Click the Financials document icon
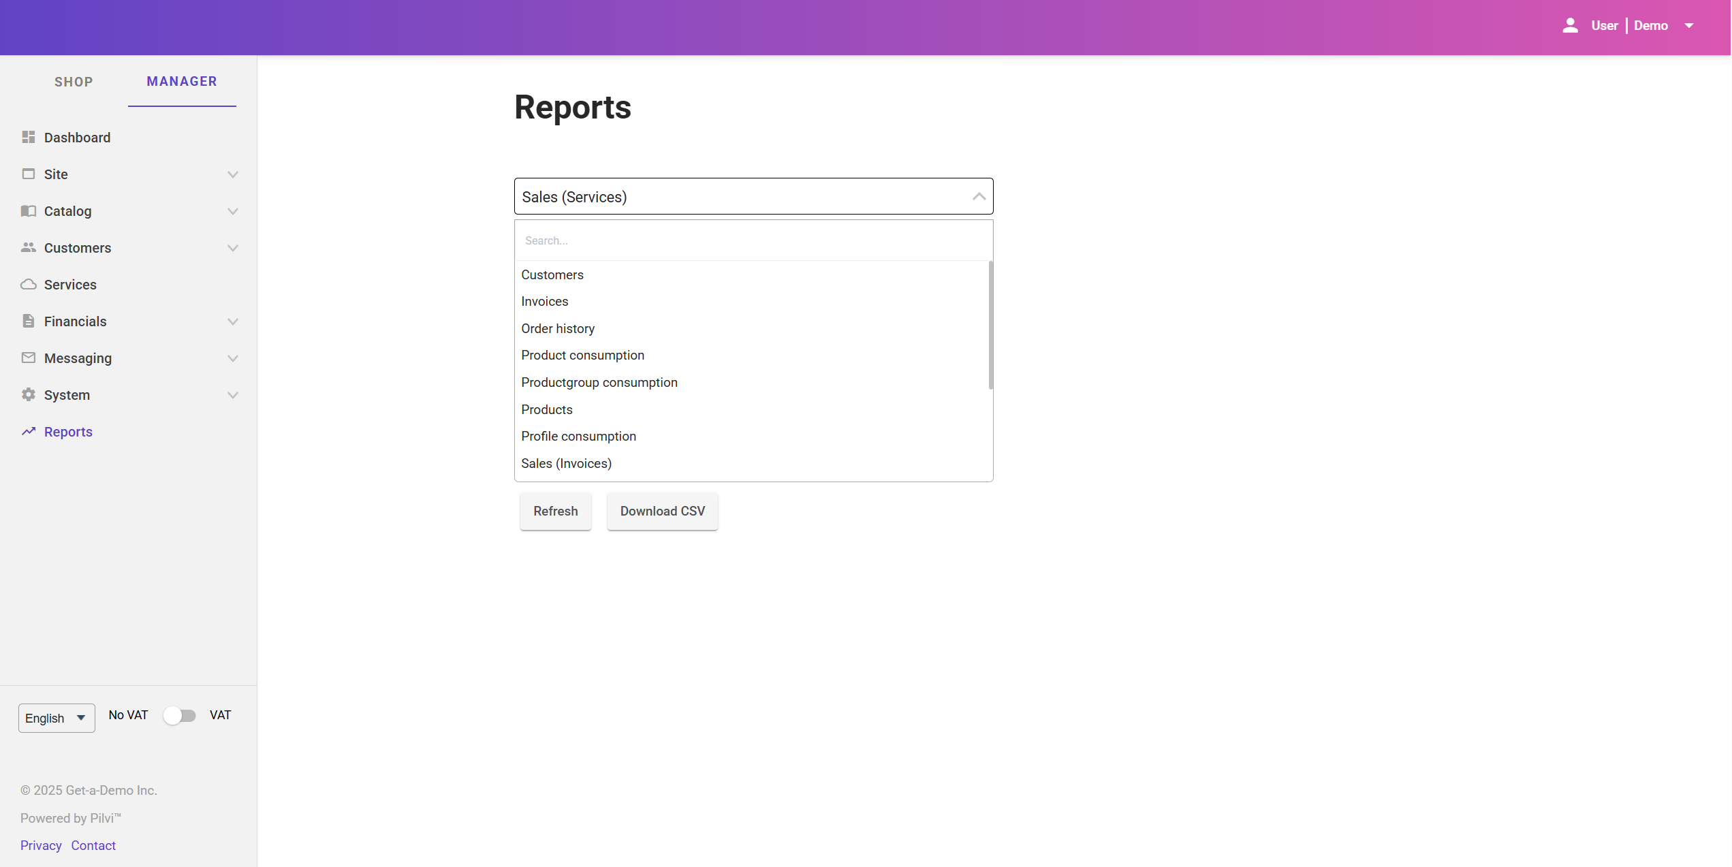This screenshot has width=1732, height=867. tap(28, 321)
